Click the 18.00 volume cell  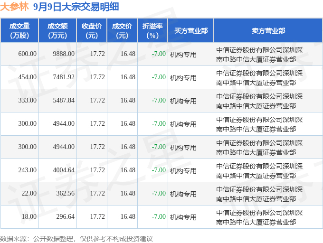(x=29, y=217)
